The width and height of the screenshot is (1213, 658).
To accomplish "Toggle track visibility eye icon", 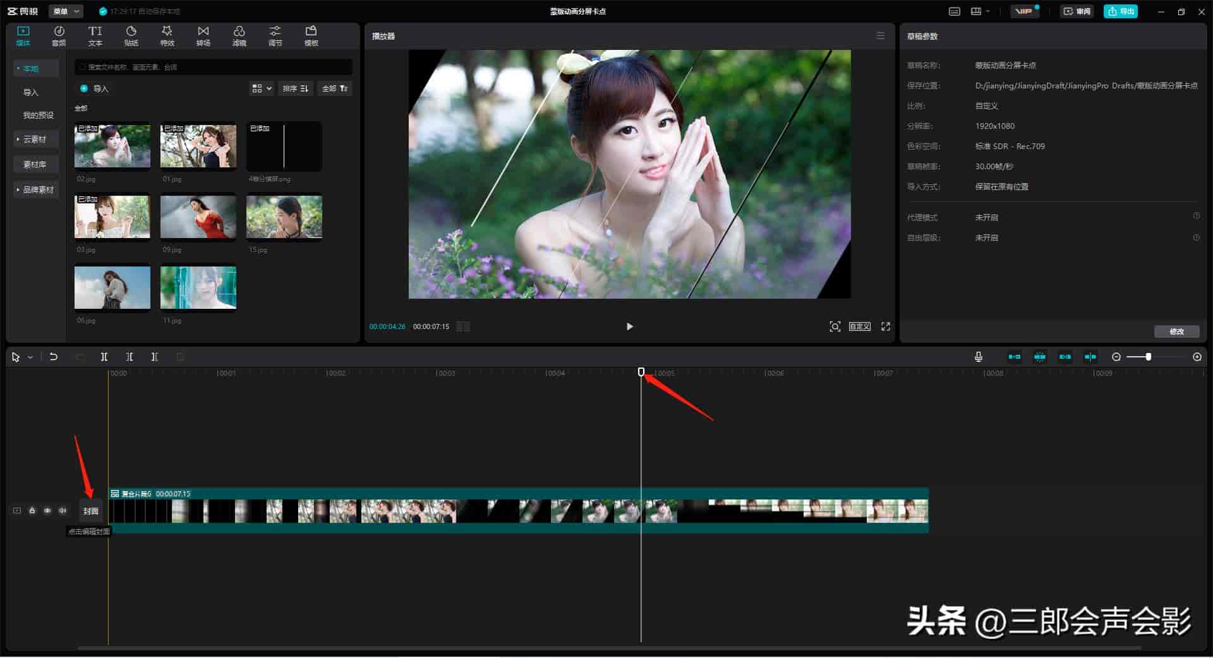I will [x=47, y=510].
